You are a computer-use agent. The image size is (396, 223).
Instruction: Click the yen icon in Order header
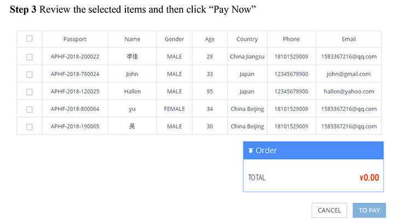click(x=250, y=151)
